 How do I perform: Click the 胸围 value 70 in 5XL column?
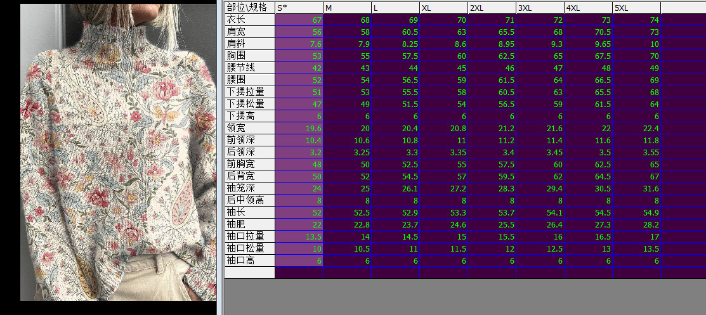[x=637, y=56]
